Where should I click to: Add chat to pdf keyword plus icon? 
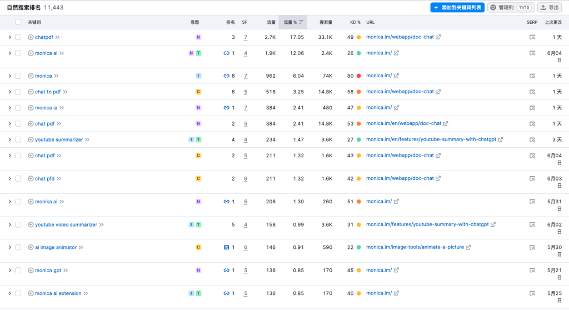(31, 92)
